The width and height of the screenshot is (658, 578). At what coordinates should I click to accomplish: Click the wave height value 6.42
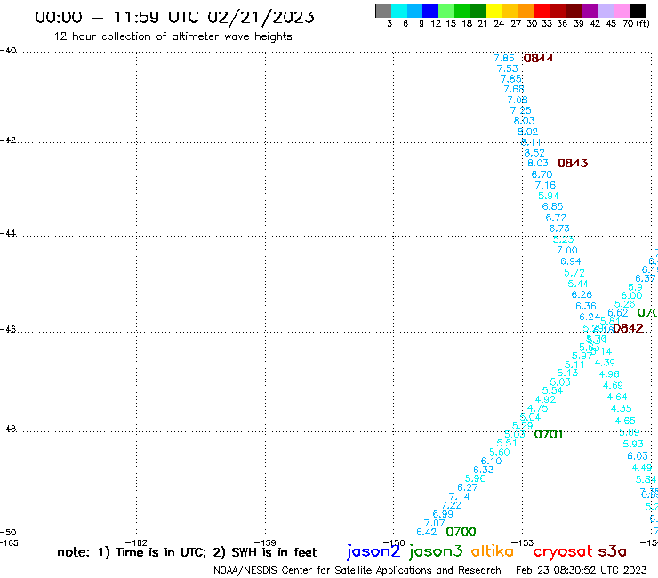tap(426, 533)
